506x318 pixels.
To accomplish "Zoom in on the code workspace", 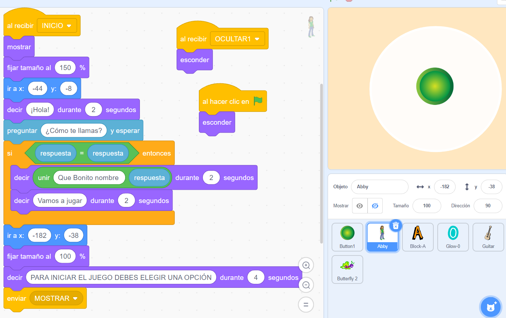I will coord(306,266).
